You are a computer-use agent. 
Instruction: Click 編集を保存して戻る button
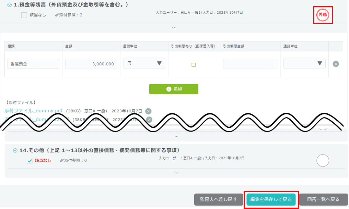click(271, 199)
